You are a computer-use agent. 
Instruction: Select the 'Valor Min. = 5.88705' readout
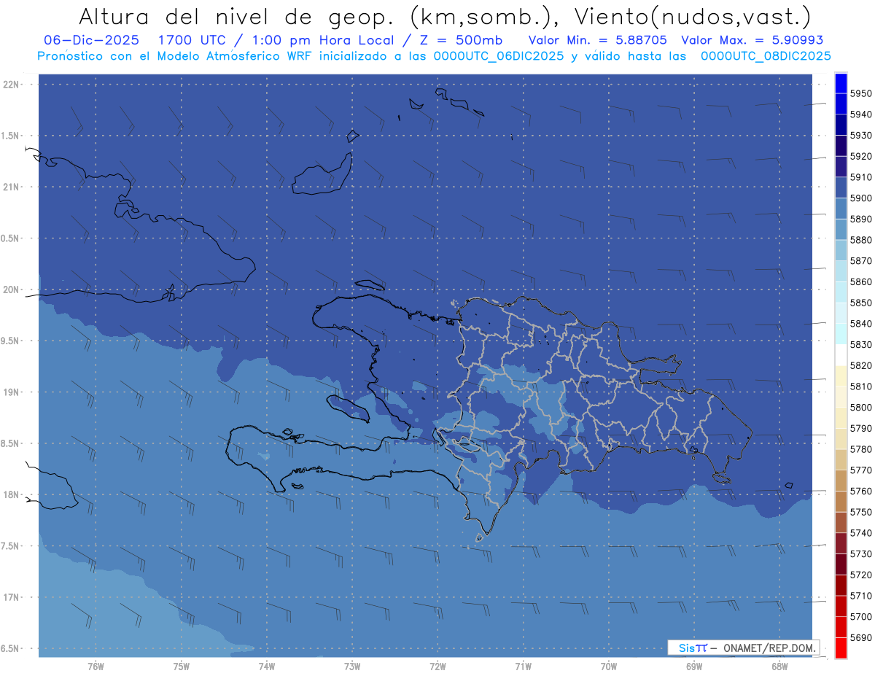(x=597, y=40)
